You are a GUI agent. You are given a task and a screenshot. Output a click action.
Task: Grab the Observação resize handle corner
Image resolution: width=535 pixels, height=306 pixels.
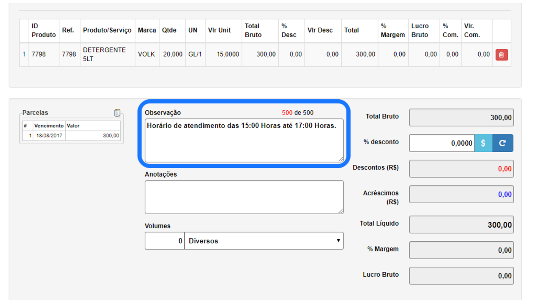340,159
